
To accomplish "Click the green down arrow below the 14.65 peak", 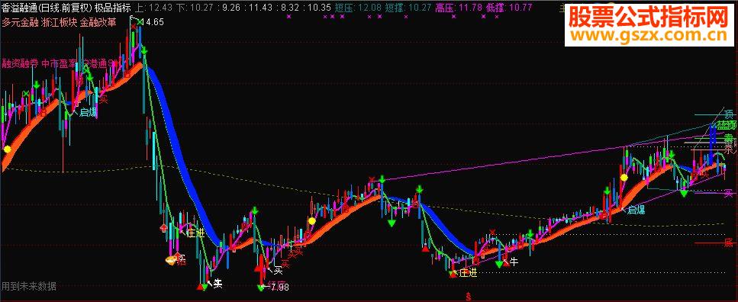I will click(144, 50).
